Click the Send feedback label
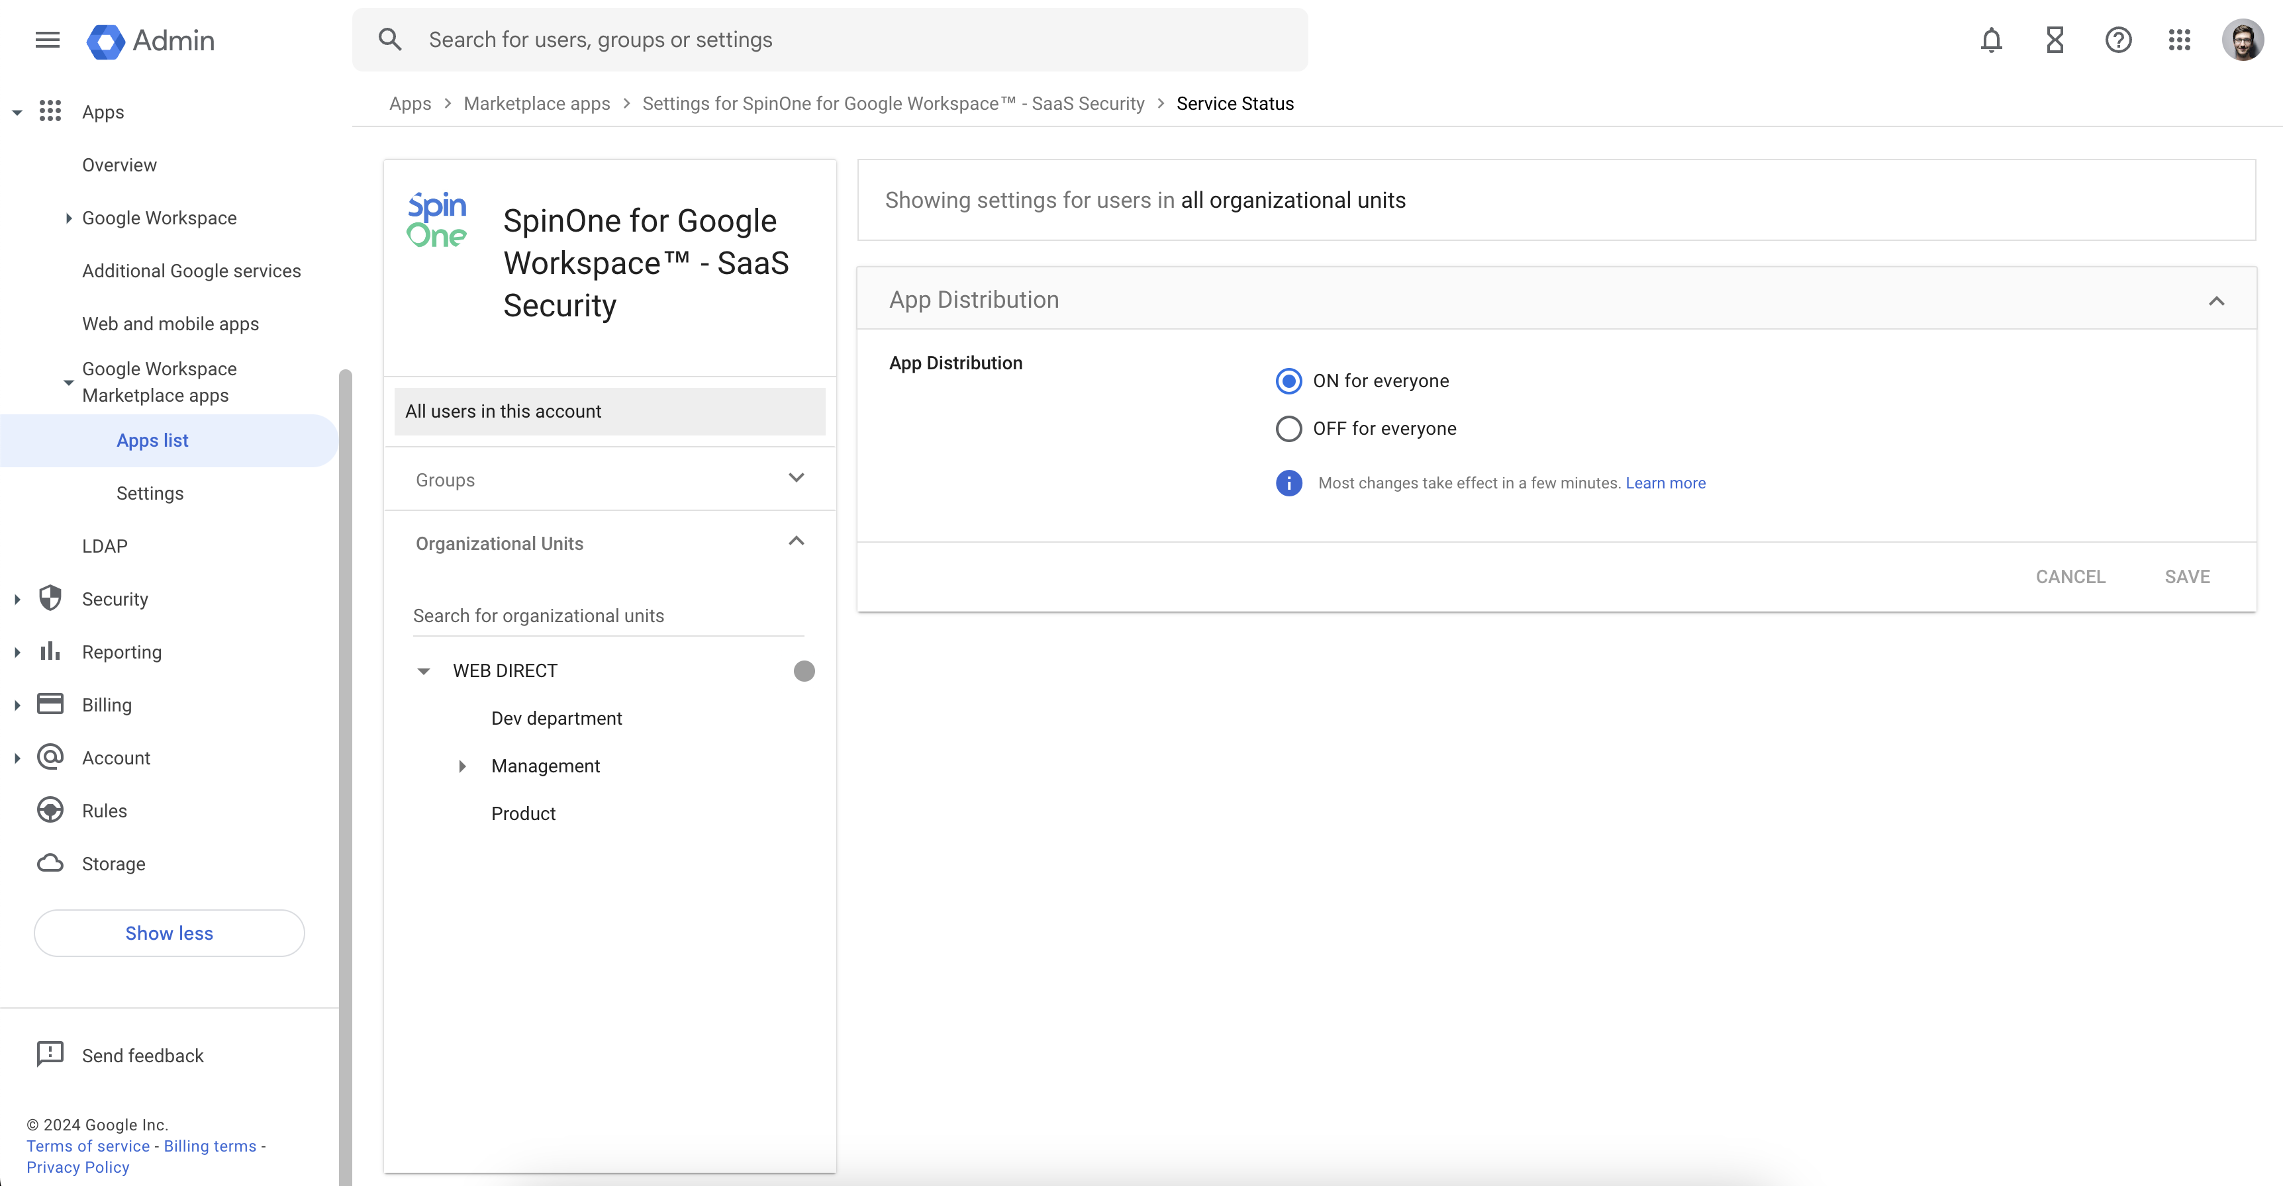Screen dimensions: 2283x1186 point(143,1056)
